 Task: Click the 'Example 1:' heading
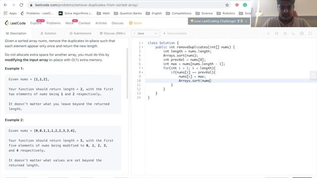point(14,69)
